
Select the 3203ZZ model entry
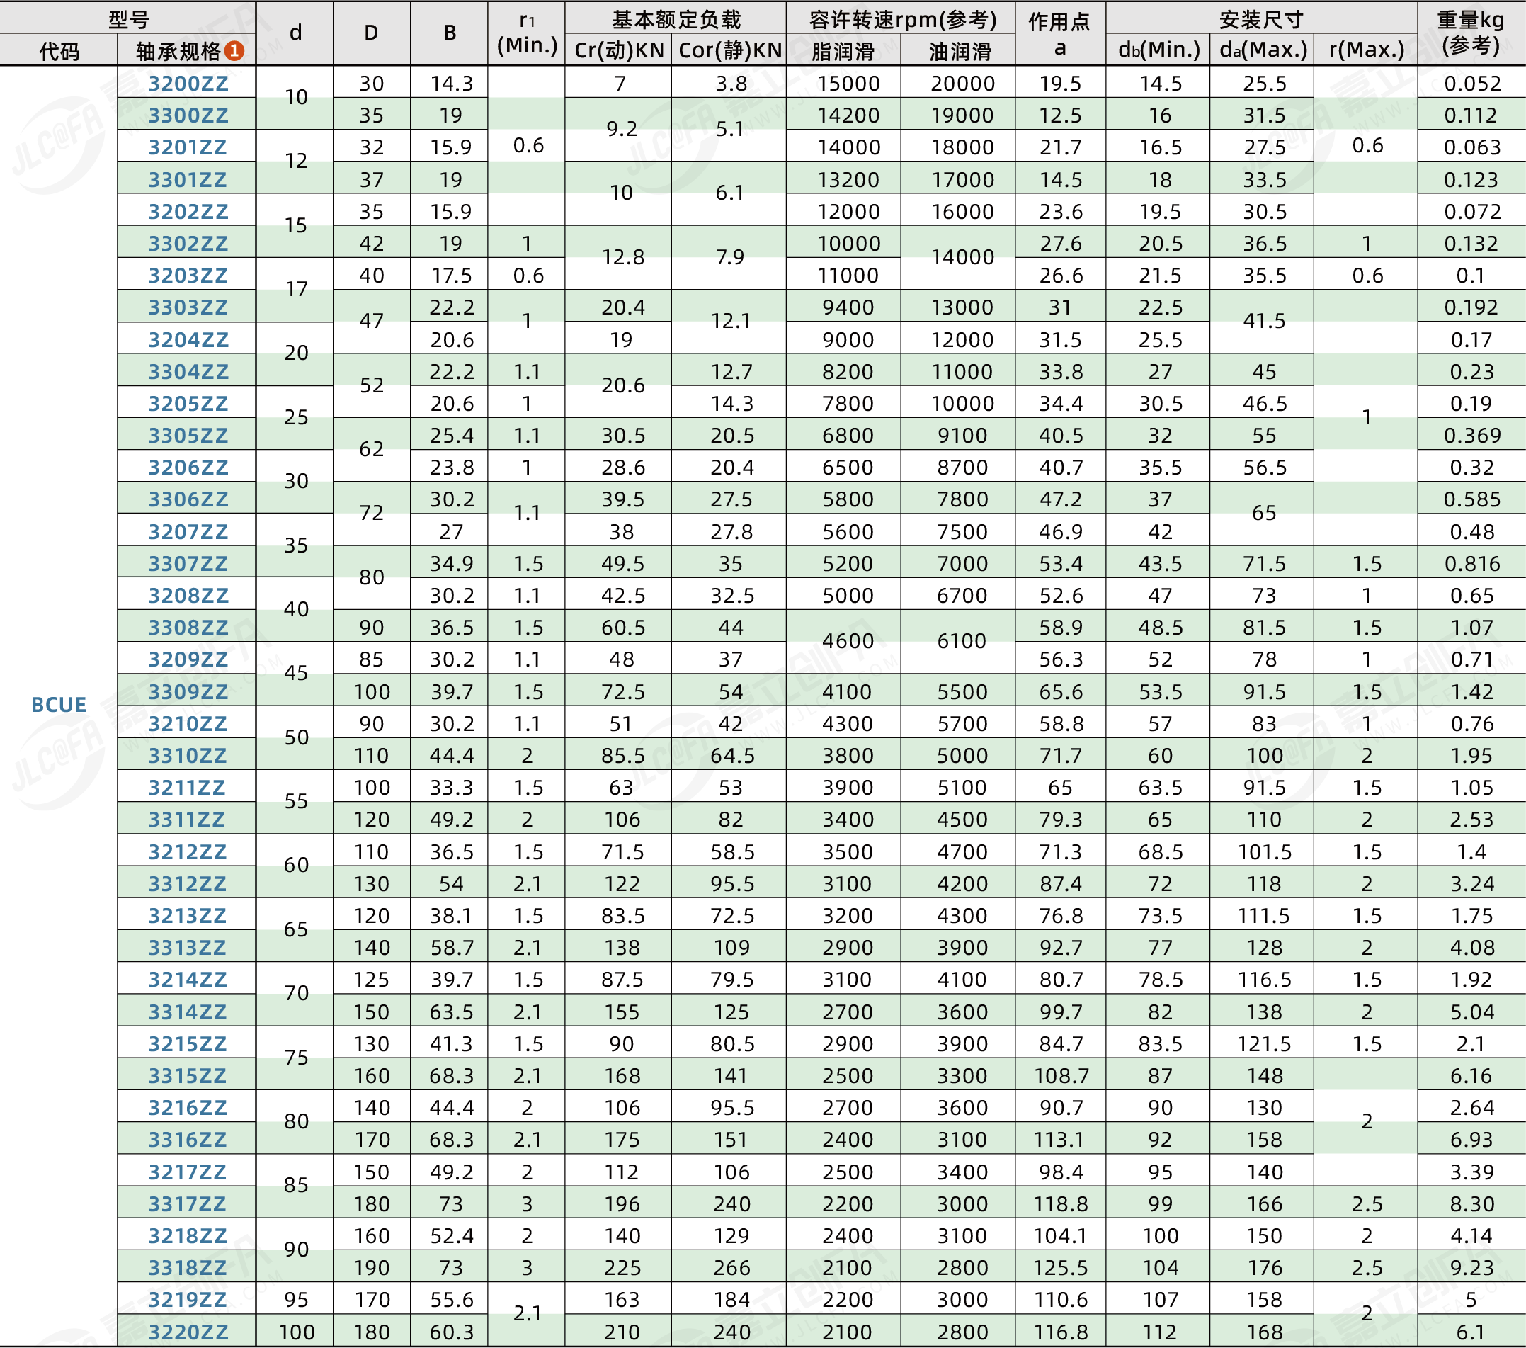coord(188,276)
